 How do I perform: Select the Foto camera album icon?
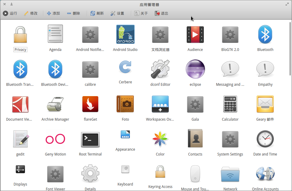[x=125, y=104]
